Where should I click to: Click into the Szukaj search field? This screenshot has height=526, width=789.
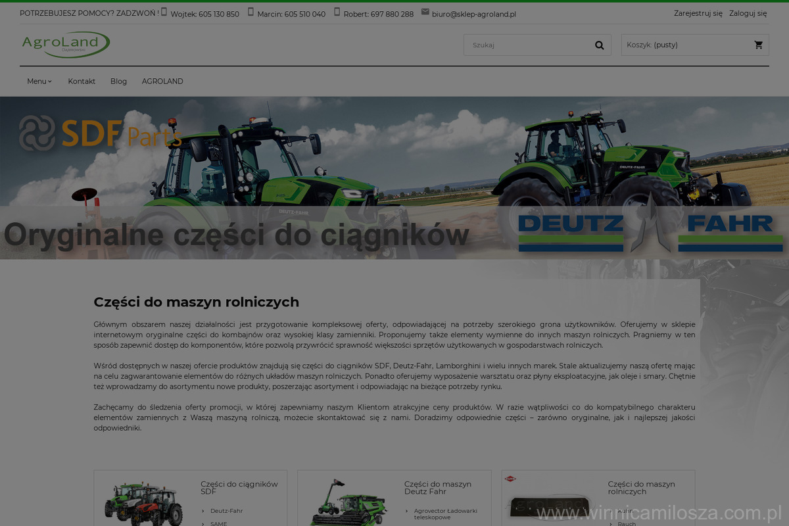coord(526,45)
